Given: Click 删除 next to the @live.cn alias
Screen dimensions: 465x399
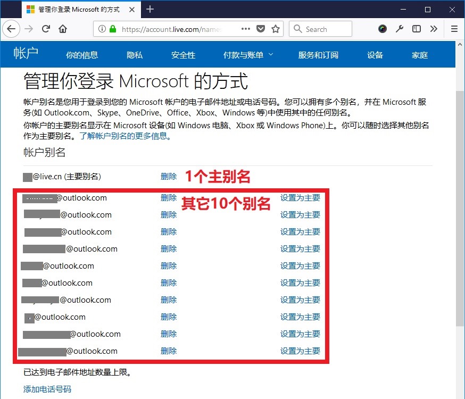Looking at the screenshot, I should 169,176.
